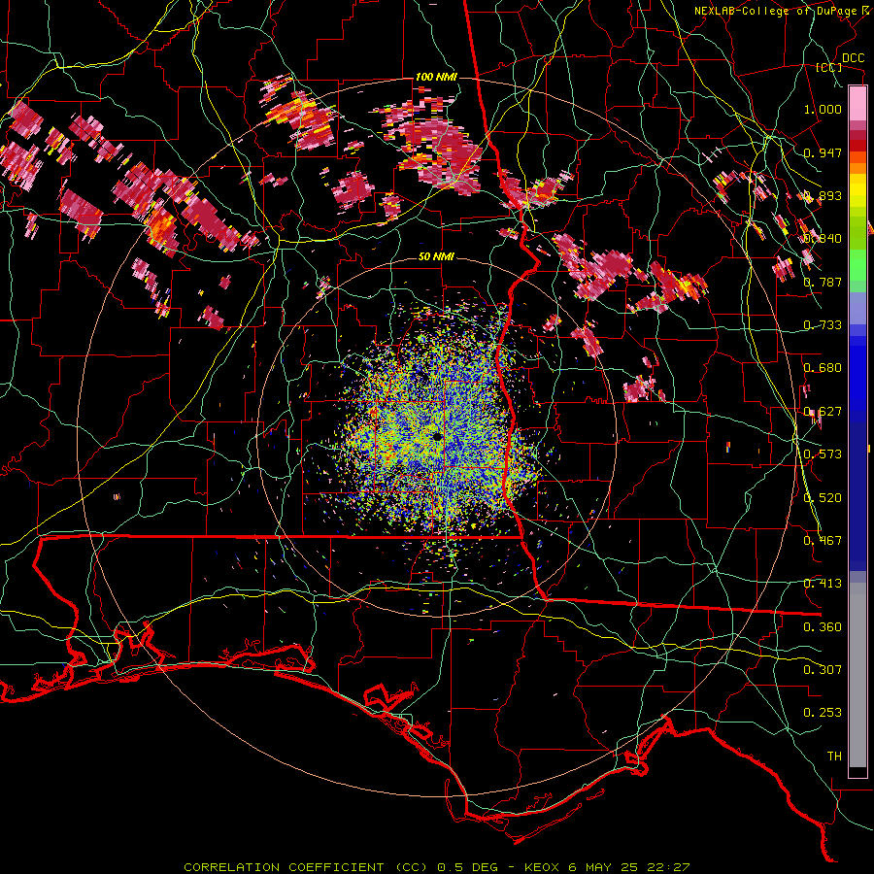Screen dimensions: 874x874
Task: Select the 0.733 scale value
Action: click(823, 325)
